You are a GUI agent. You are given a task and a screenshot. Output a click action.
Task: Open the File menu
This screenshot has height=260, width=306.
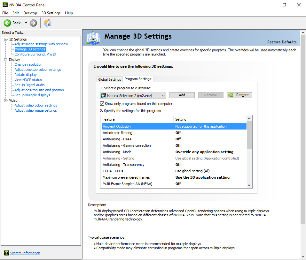[5, 13]
